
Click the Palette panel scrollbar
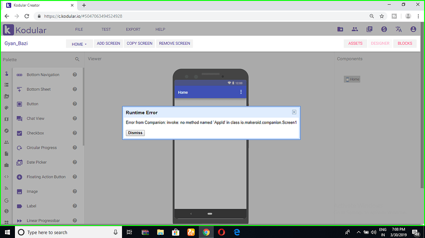(x=83, y=106)
